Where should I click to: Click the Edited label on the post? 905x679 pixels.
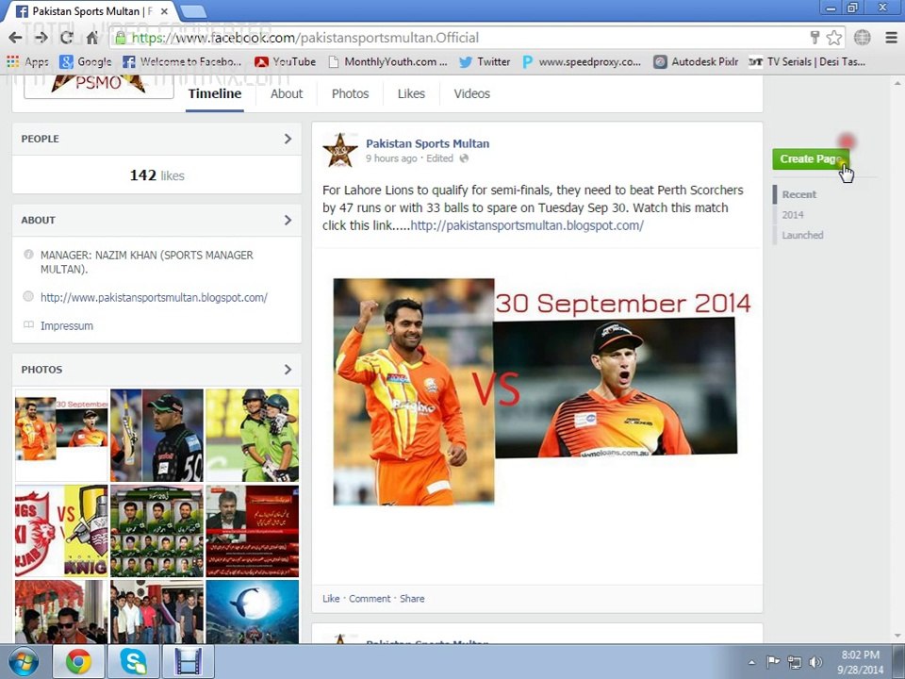coord(440,158)
